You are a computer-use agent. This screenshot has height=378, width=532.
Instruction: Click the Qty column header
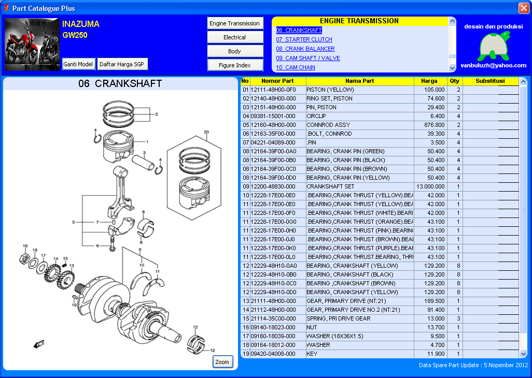pyautogui.click(x=455, y=81)
